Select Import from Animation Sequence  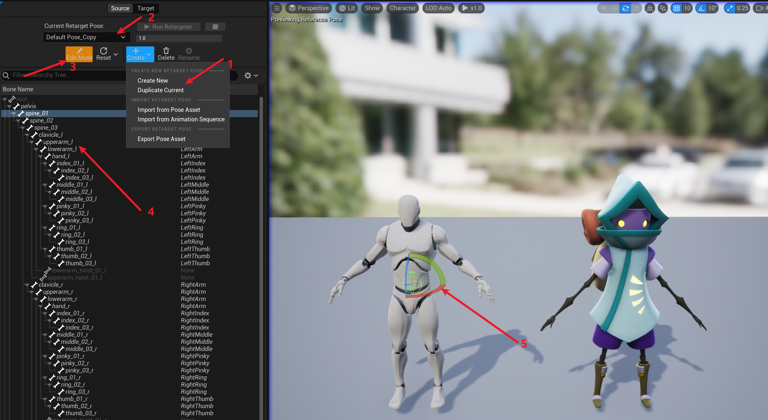181,119
